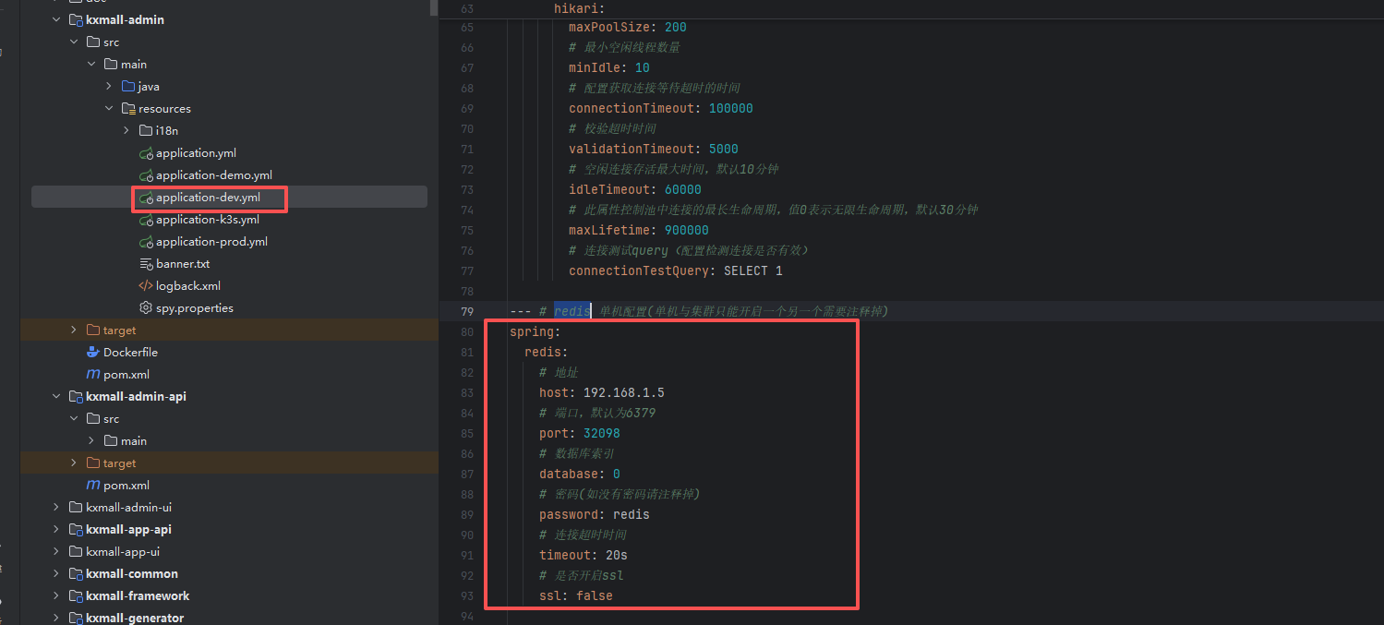Place cursor on password: redis line
Screen dimensions: 1384x625
point(594,514)
